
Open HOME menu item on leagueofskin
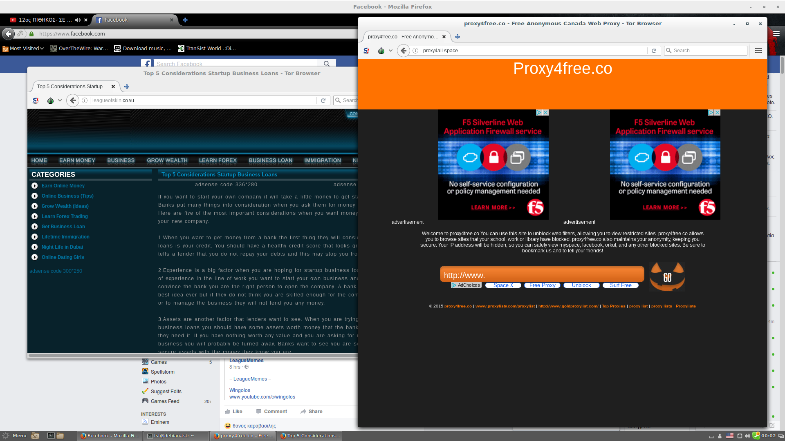coord(39,160)
